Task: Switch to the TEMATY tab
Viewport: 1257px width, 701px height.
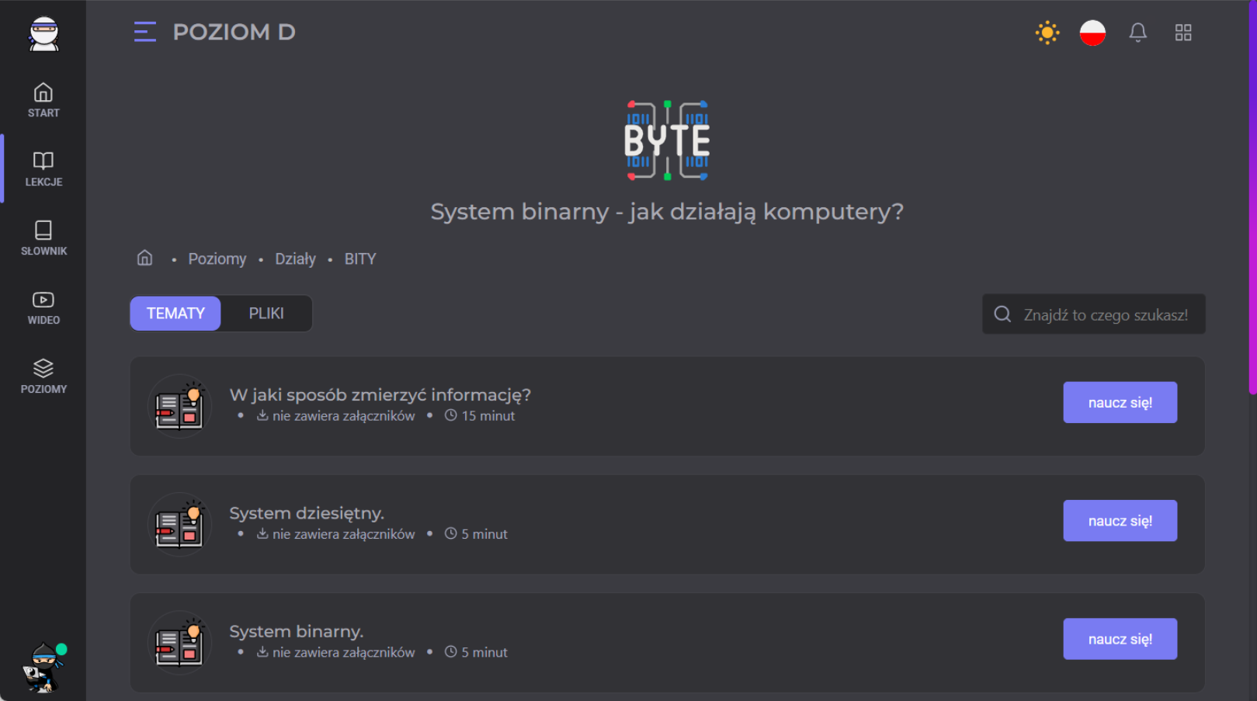Action: click(175, 314)
